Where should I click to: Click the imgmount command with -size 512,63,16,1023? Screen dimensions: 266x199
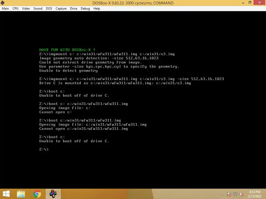click(131, 79)
